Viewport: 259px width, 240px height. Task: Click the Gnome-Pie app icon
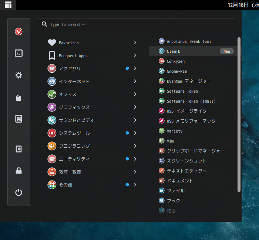click(162, 71)
